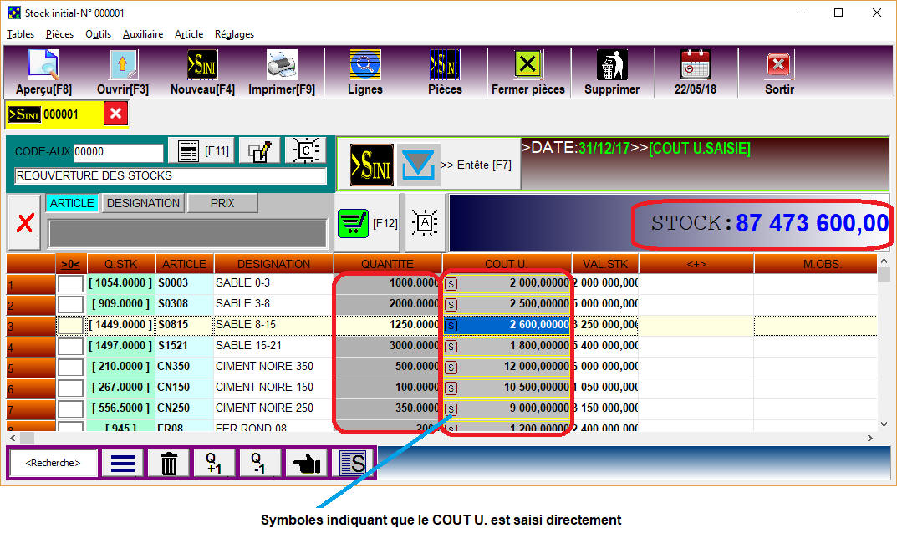Open the 22/05/18 calendar date picker
Viewport: 897px width, 548px height.
[695, 66]
